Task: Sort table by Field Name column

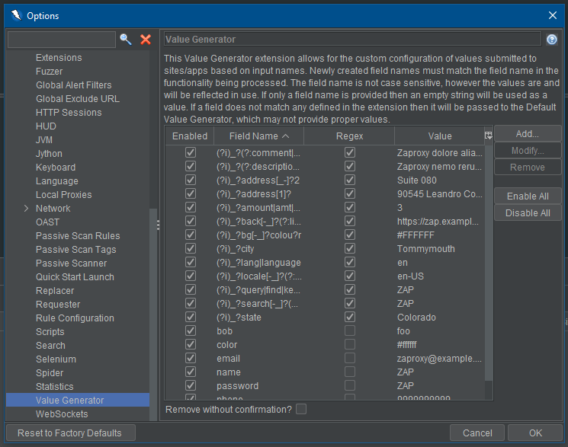Action: (x=258, y=136)
